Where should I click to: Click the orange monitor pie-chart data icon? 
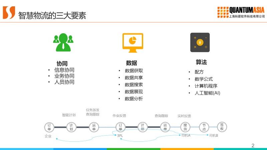[132, 43]
